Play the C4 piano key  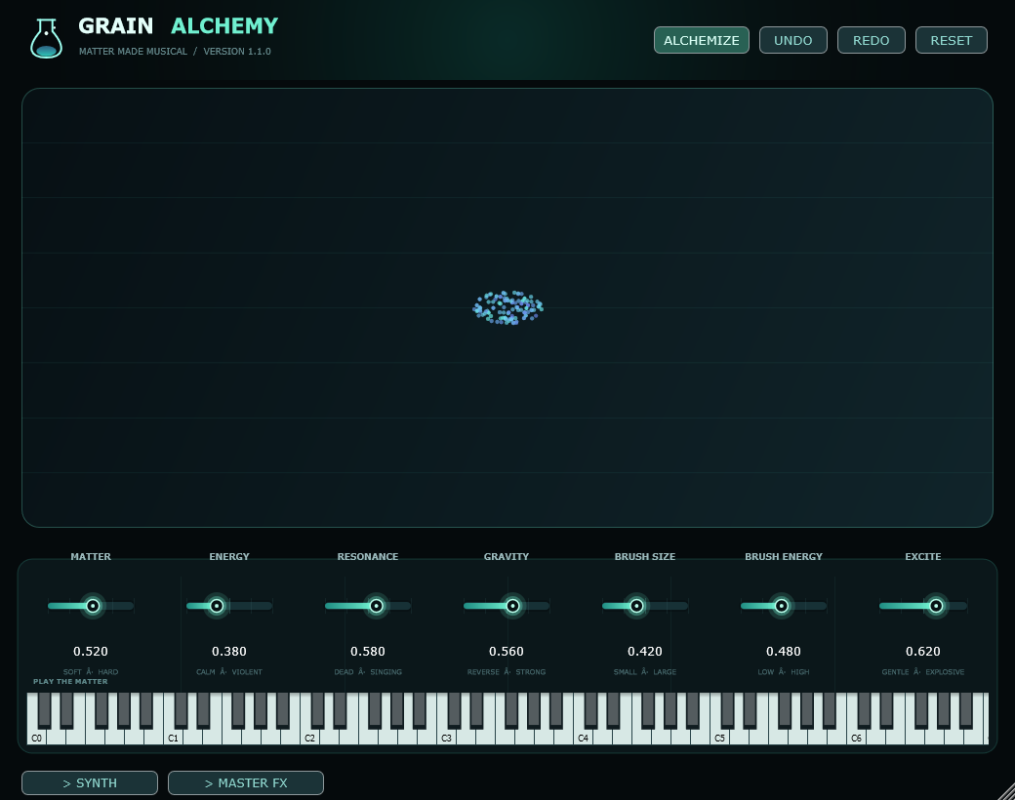(583, 737)
